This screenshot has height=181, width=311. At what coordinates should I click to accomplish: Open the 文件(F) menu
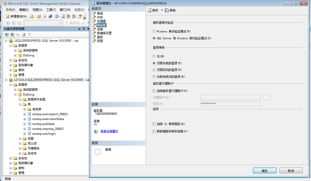10,10
